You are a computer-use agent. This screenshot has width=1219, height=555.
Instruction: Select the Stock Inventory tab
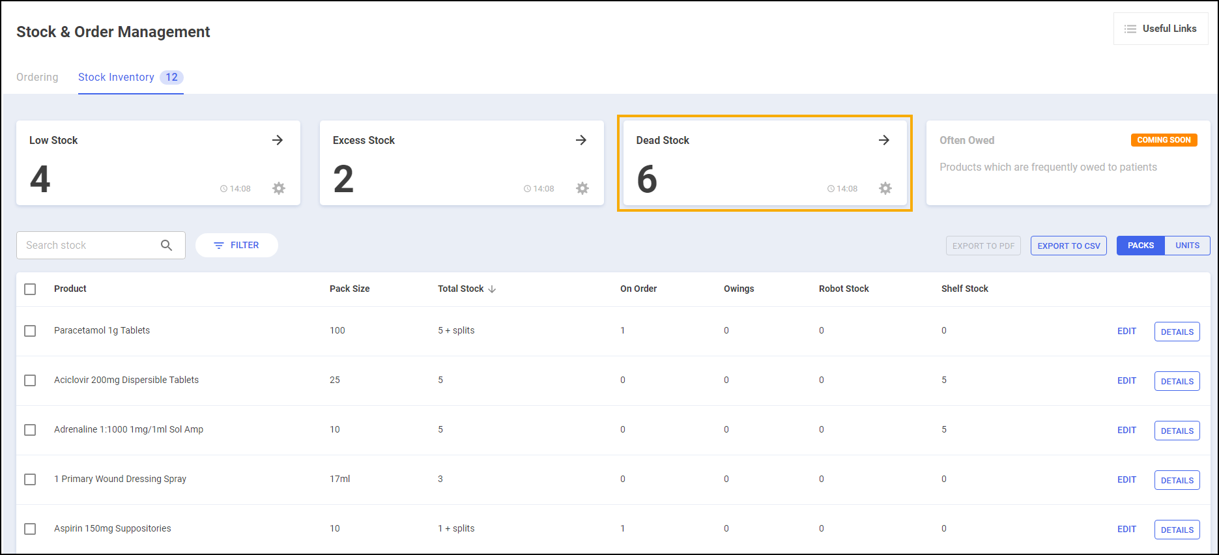(x=117, y=78)
